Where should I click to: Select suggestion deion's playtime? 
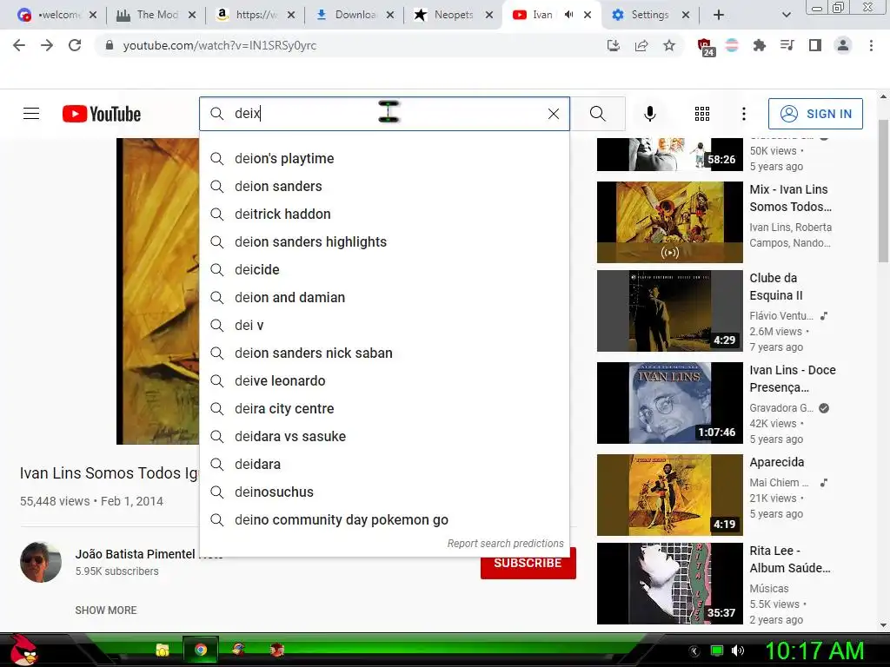pyautogui.click(x=384, y=158)
